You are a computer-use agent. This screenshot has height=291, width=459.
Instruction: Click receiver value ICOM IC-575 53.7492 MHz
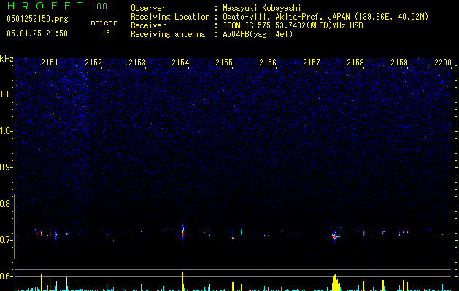click(x=293, y=25)
